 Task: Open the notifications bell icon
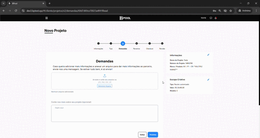216,18
